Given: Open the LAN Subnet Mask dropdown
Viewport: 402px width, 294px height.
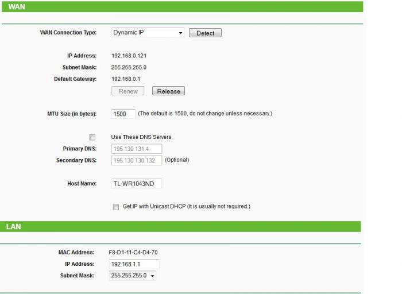Looking at the screenshot, I should [x=132, y=276].
